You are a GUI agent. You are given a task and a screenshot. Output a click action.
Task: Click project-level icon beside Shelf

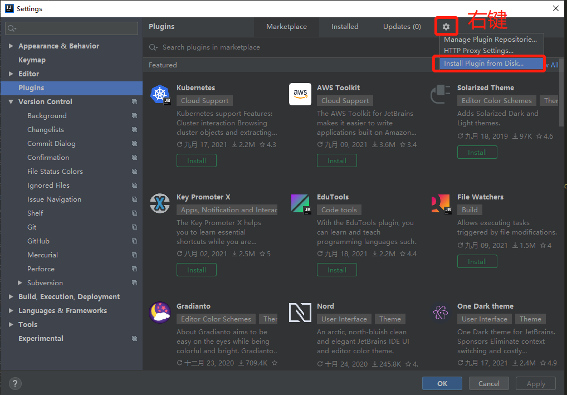[x=135, y=213]
